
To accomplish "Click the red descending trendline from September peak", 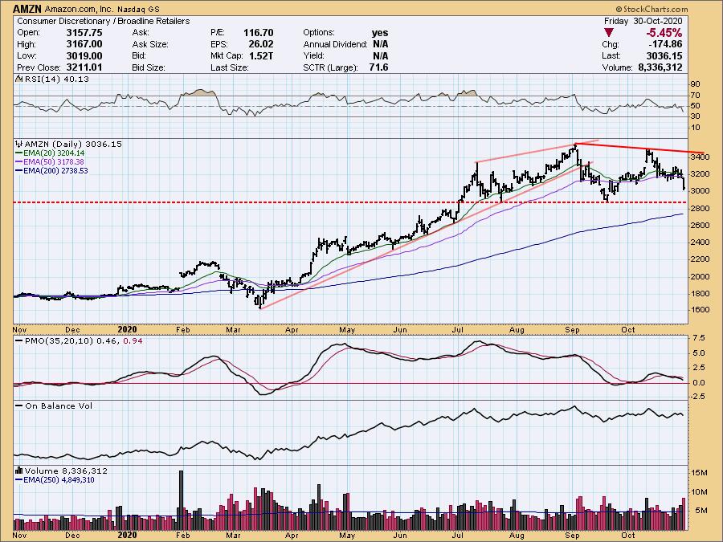I will coord(643,150).
